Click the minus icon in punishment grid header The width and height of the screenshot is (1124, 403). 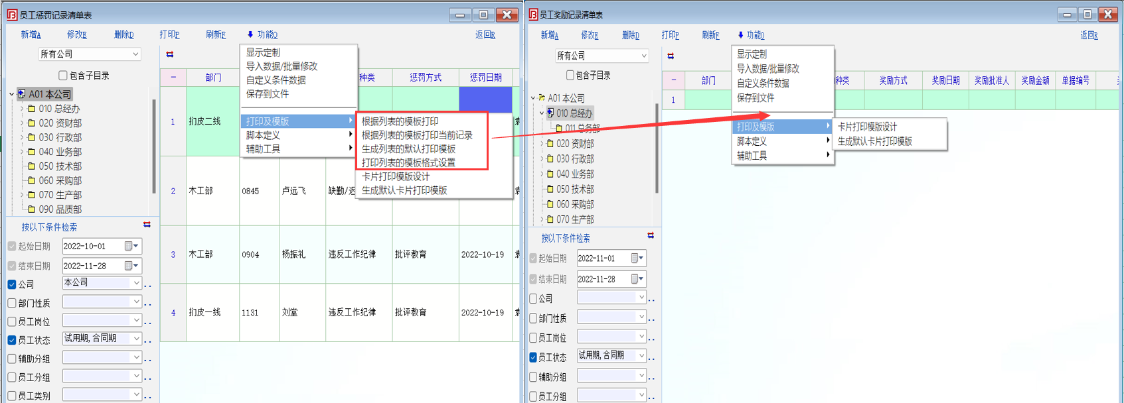[173, 78]
